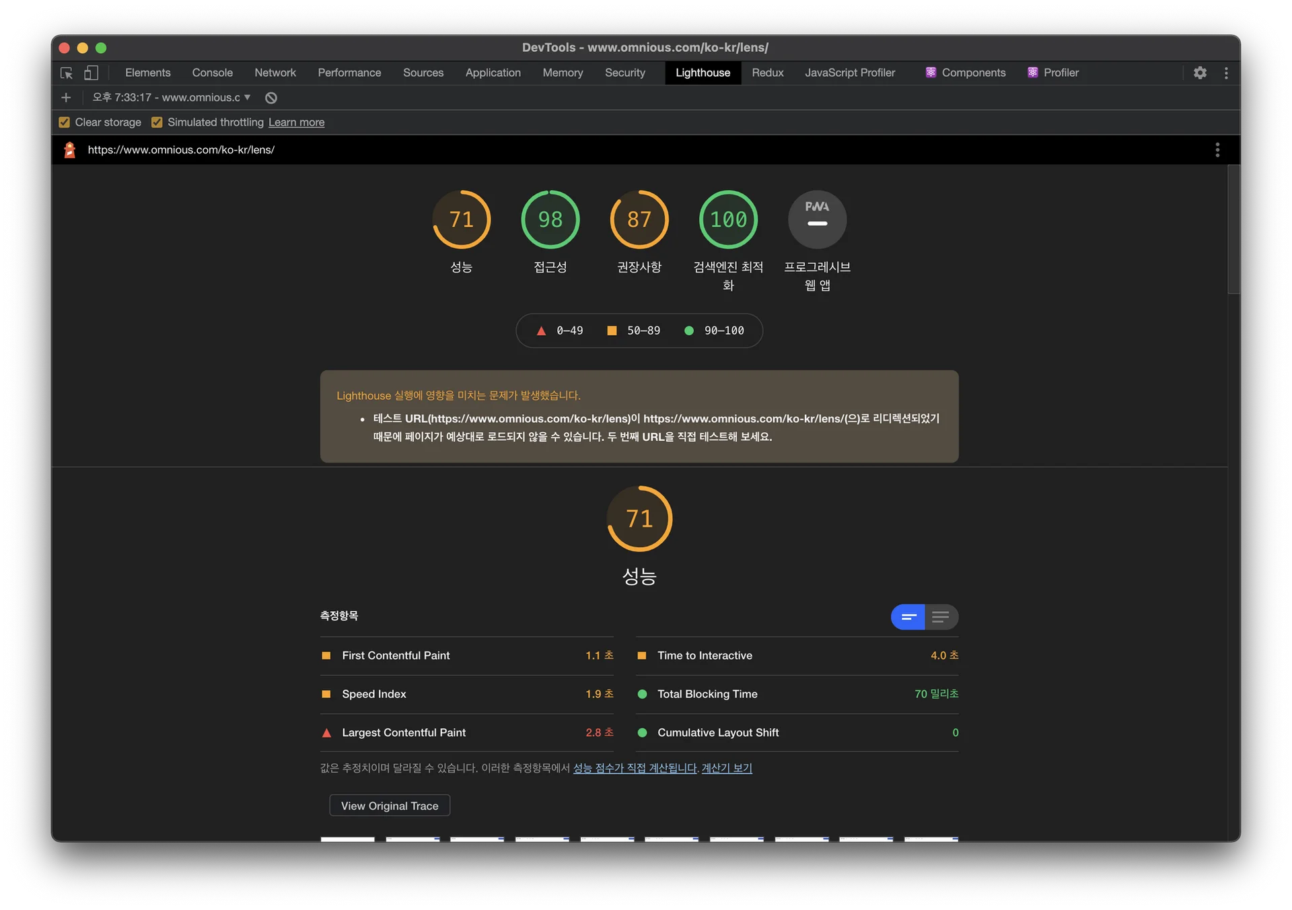This screenshot has width=1292, height=910.
Task: Click the plus icon for new report
Action: (x=66, y=98)
